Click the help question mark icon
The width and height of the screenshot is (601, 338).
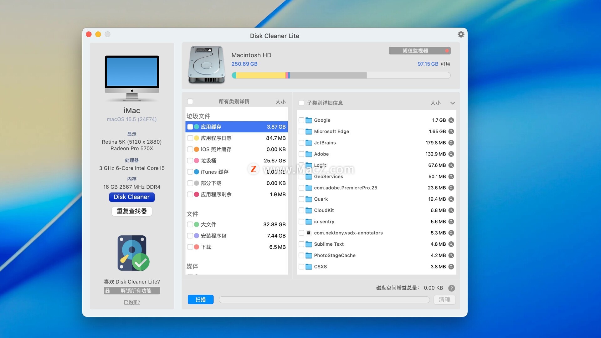(x=451, y=288)
